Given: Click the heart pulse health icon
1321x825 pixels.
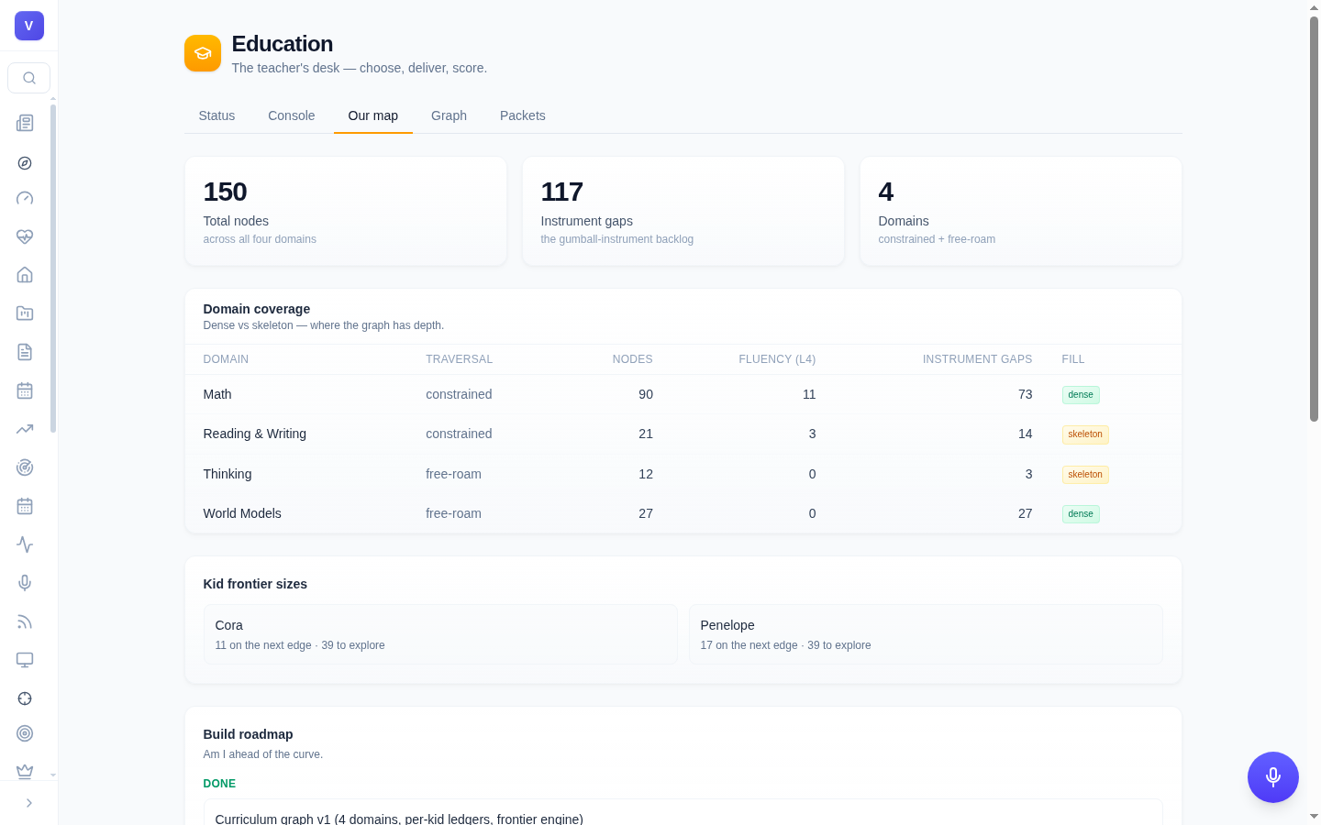Looking at the screenshot, I should coord(25,236).
